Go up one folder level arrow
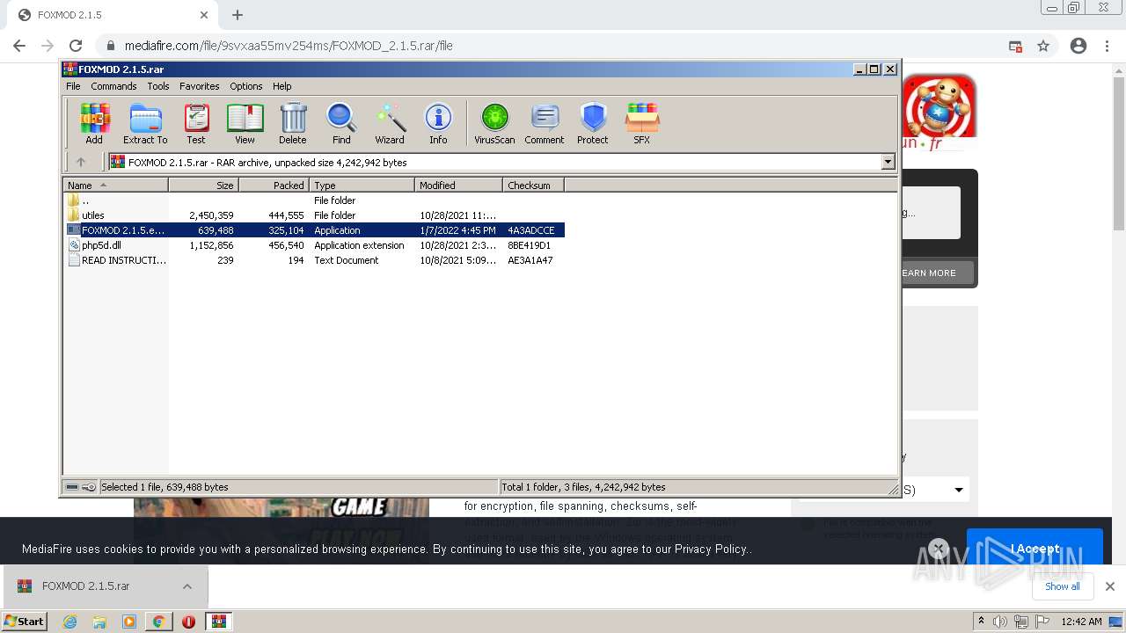Image resolution: width=1126 pixels, height=633 pixels. tap(81, 162)
